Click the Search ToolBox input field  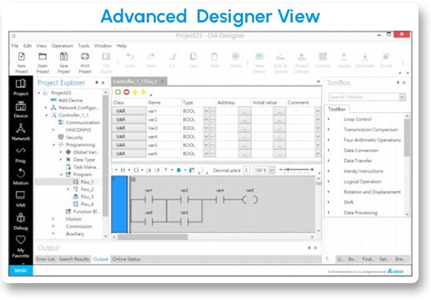(363, 97)
